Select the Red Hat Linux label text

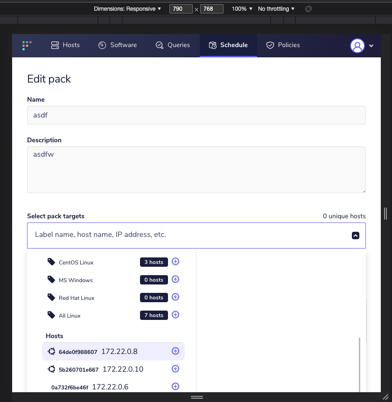point(77,298)
